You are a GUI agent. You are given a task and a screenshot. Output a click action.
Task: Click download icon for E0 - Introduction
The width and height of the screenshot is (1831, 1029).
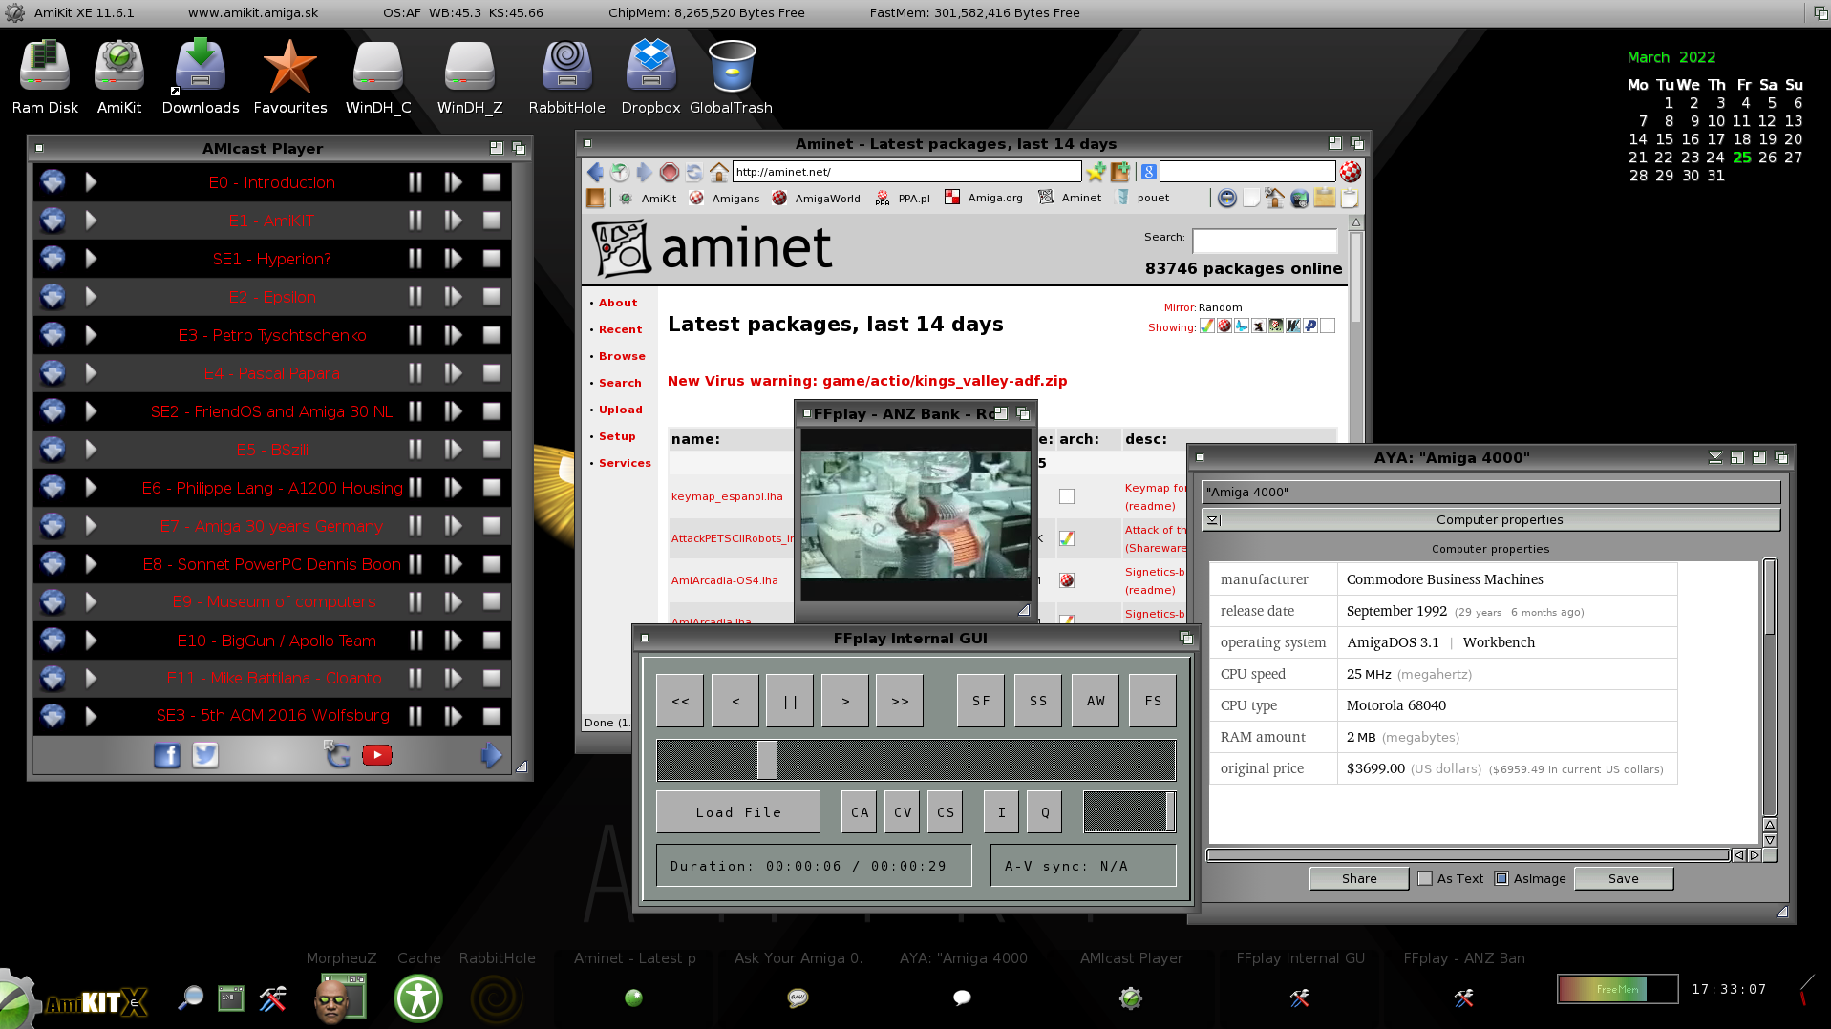53,182
